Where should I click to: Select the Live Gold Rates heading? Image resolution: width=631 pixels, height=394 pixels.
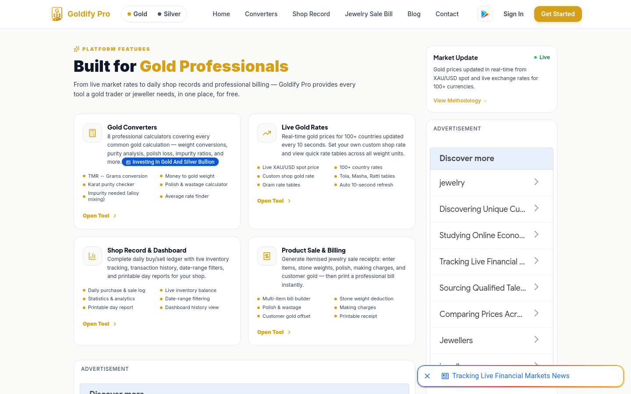point(305,127)
